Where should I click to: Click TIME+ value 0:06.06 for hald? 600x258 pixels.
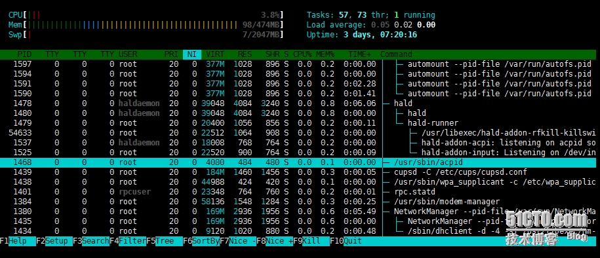tap(360, 103)
